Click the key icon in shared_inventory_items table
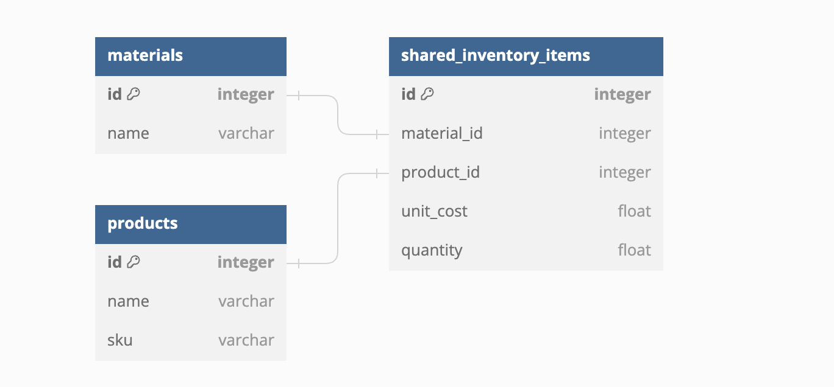The image size is (834, 387). pyautogui.click(x=427, y=94)
